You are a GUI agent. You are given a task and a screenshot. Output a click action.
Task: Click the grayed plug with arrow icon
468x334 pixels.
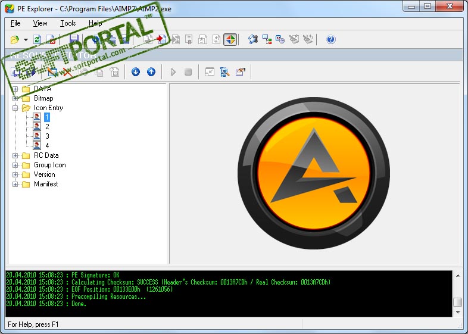click(x=308, y=39)
